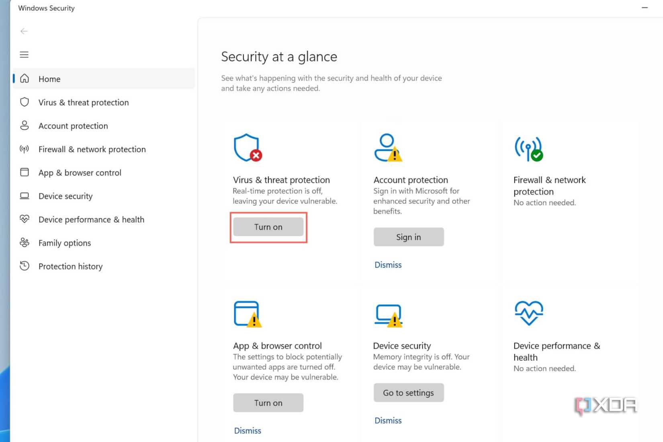Go to memory integrity settings
The image size is (663, 442).
(x=408, y=393)
